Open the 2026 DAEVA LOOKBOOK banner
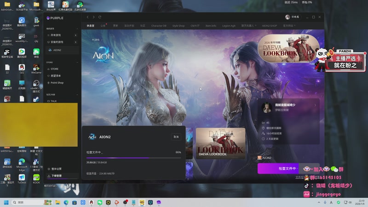368x207 pixels. click(x=288, y=48)
